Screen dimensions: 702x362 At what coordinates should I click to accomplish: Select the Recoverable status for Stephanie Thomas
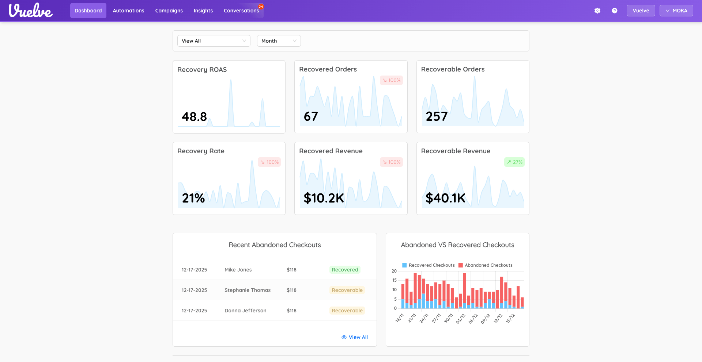tap(347, 290)
